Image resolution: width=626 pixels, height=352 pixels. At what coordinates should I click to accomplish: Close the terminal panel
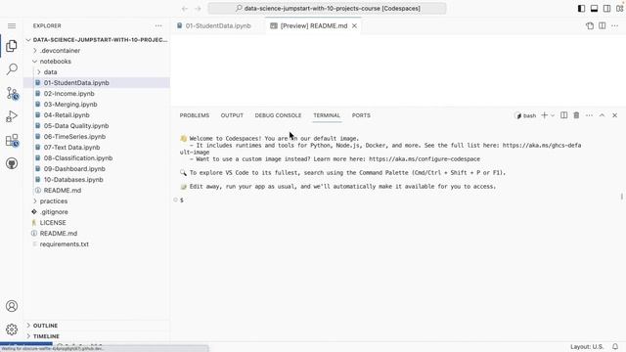pos(615,115)
